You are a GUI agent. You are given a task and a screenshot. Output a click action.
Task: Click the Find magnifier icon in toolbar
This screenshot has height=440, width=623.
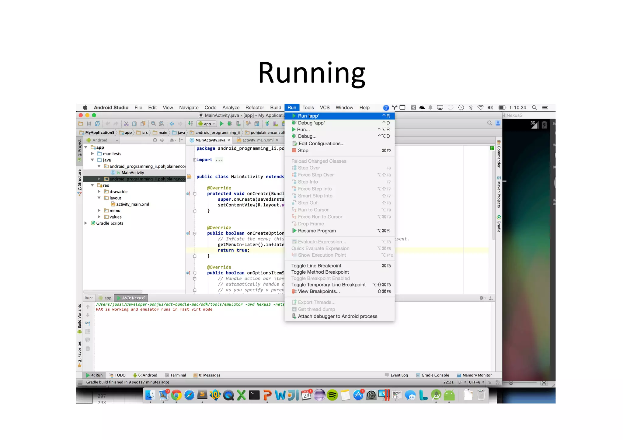tap(153, 123)
